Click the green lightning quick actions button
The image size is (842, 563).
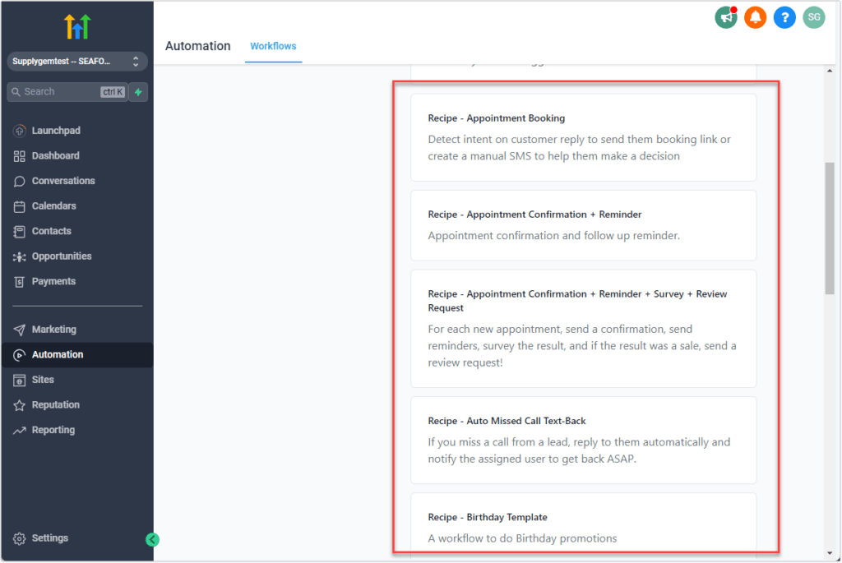pyautogui.click(x=138, y=92)
